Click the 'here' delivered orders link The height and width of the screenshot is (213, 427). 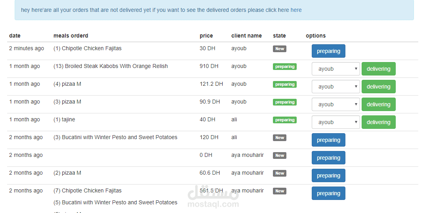[296, 10]
